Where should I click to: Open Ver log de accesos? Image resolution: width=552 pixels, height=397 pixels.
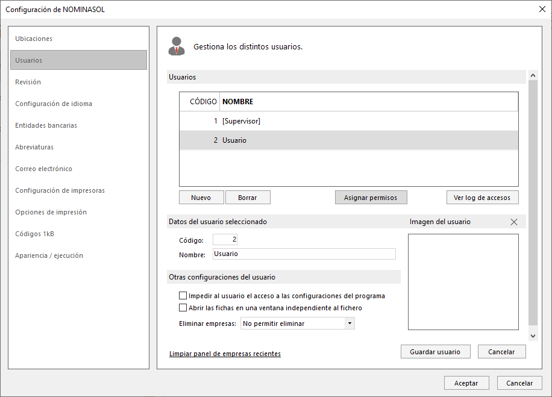[x=482, y=198]
